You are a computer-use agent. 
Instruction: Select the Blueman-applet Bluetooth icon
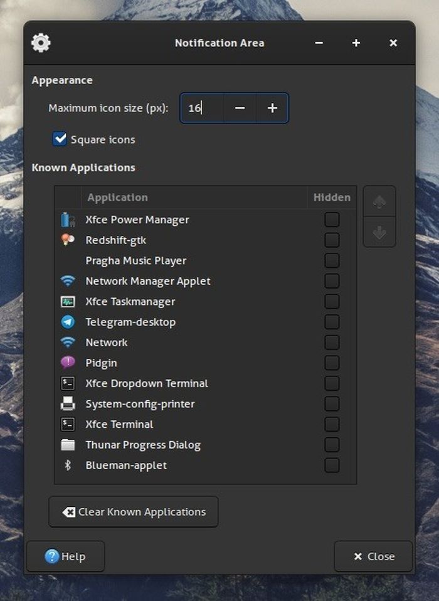[x=68, y=465]
